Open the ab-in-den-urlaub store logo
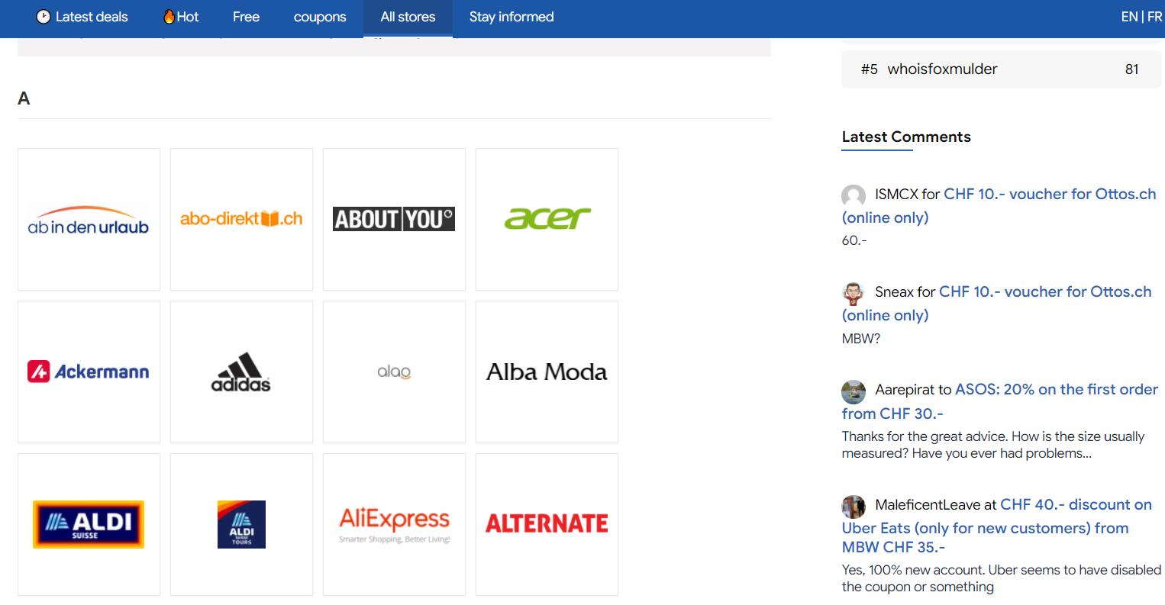 click(x=89, y=220)
